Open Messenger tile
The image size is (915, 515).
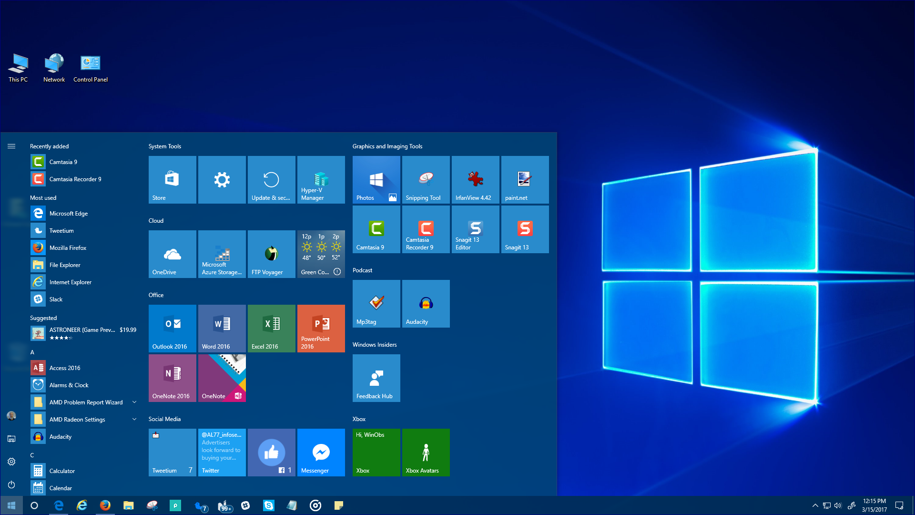pos(321,453)
